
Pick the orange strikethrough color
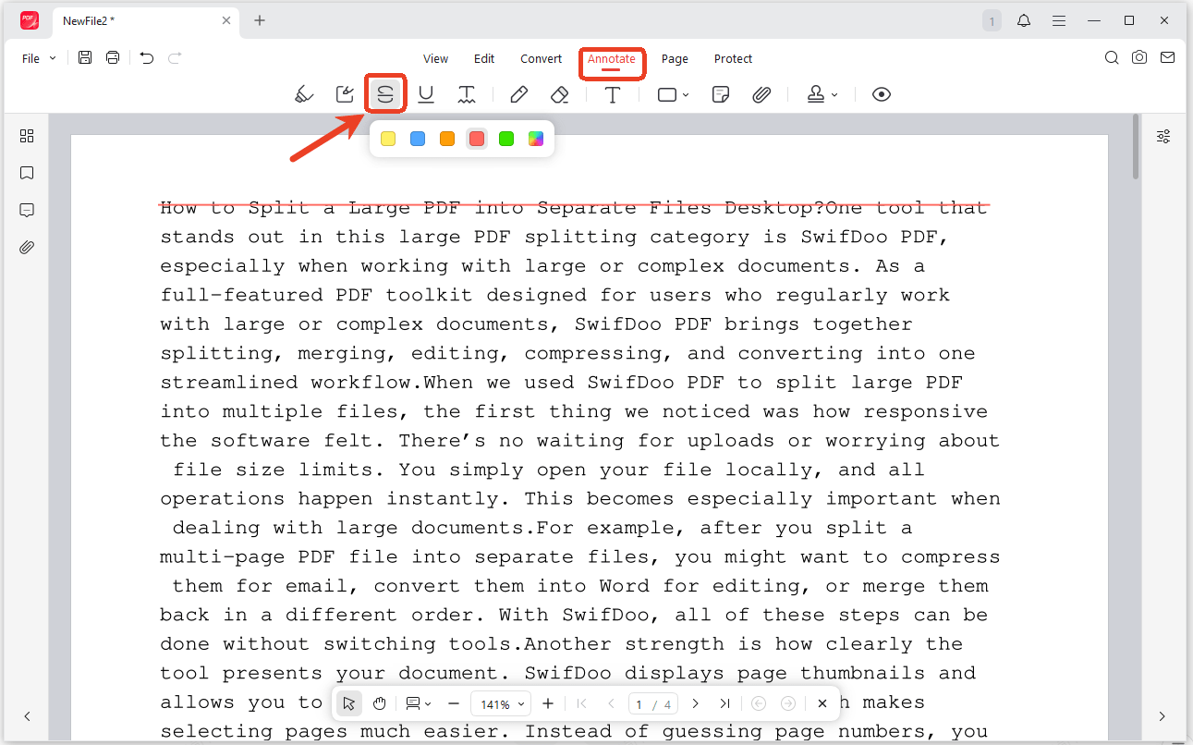pos(447,139)
